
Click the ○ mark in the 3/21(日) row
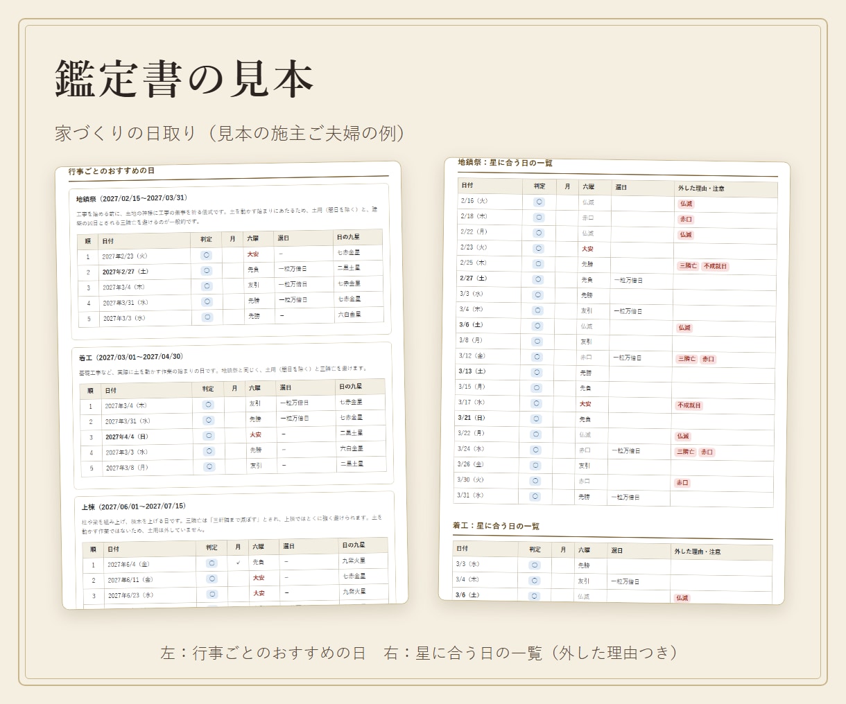click(536, 419)
